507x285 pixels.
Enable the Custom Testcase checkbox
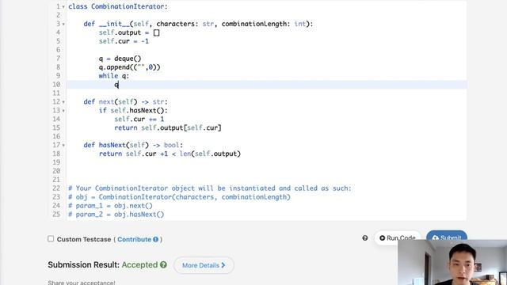51,239
